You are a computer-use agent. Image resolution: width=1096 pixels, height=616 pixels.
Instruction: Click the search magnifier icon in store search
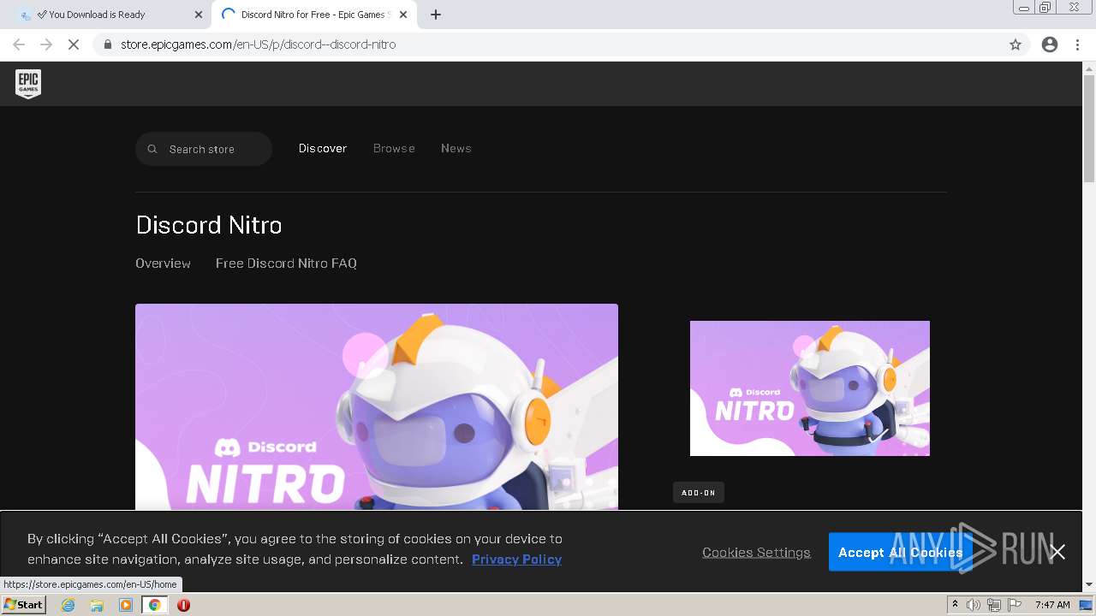[x=152, y=149]
